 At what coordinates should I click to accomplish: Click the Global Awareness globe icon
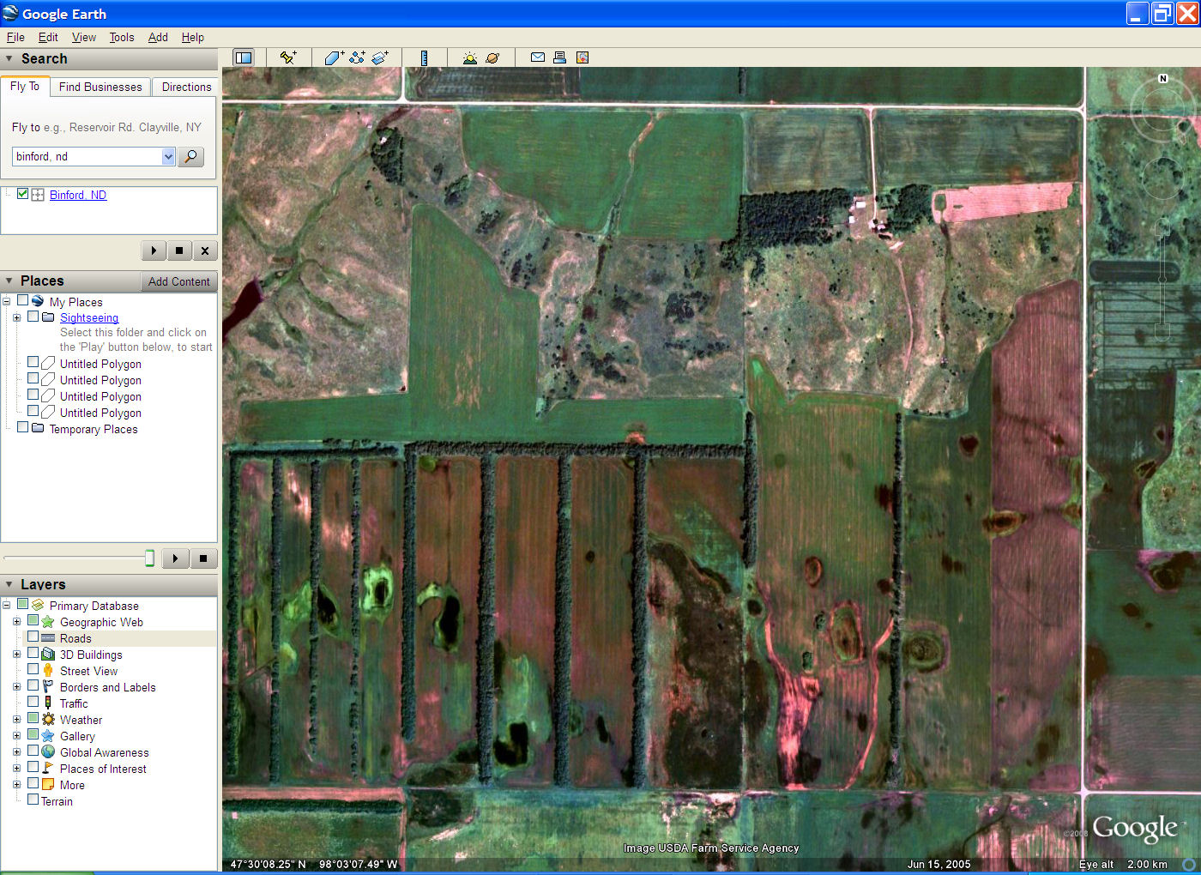coord(48,751)
